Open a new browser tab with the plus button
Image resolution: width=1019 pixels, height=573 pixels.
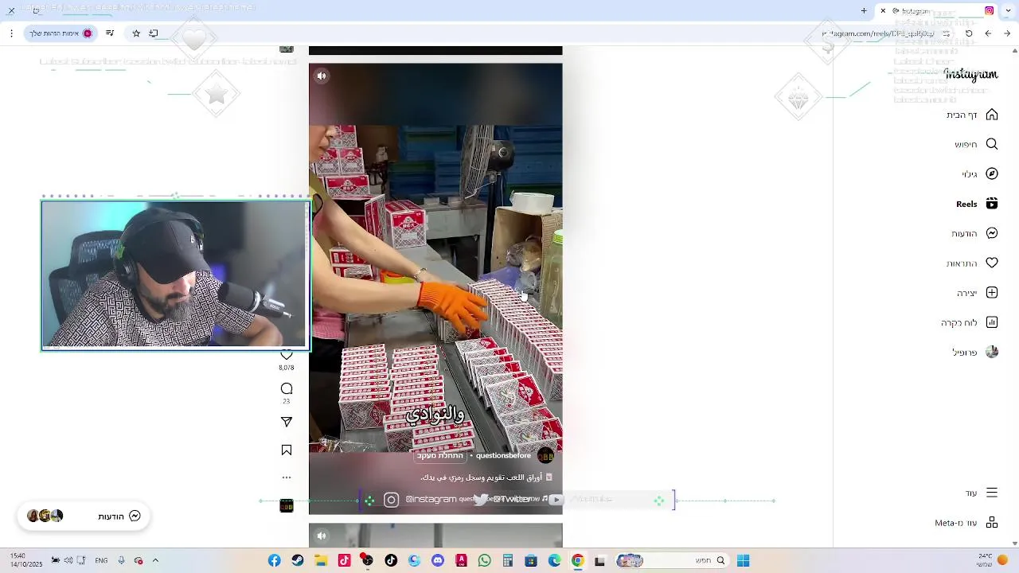864,11
